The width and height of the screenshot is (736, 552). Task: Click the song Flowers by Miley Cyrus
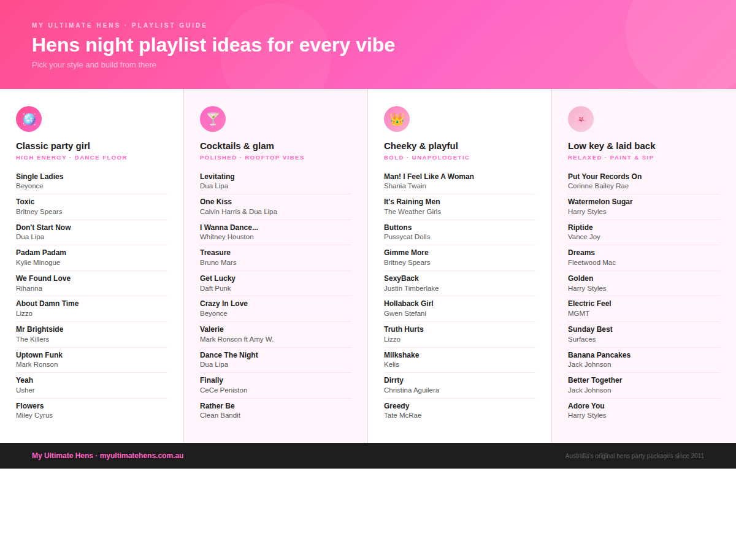coord(30,406)
